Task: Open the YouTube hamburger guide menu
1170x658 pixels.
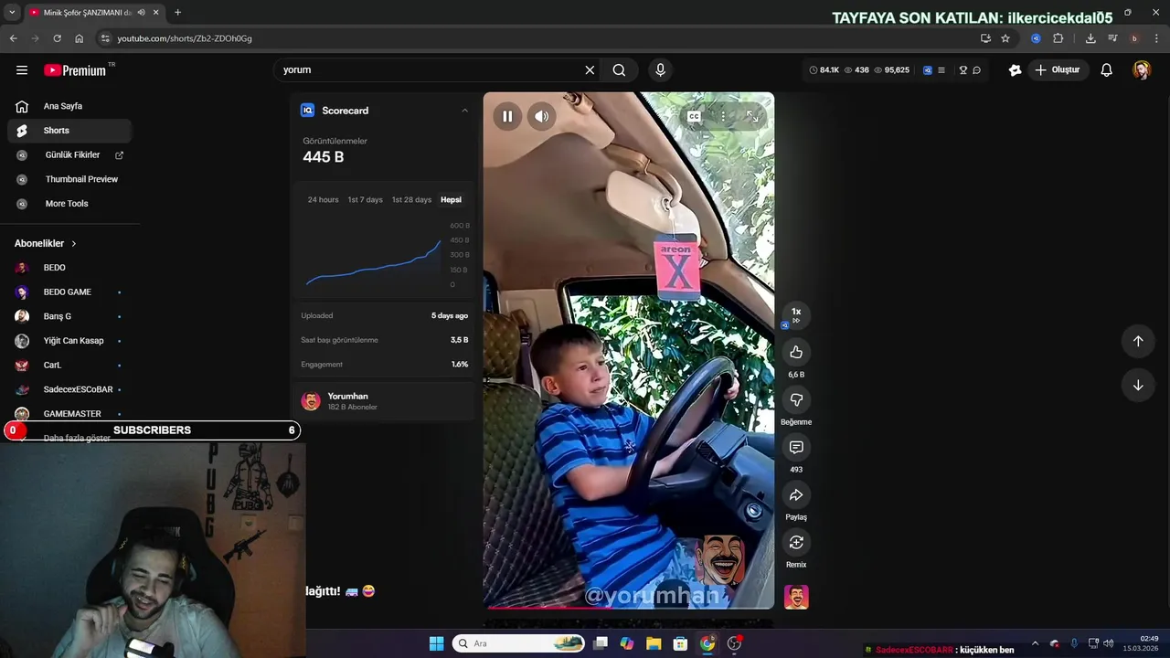Action: 22,70
